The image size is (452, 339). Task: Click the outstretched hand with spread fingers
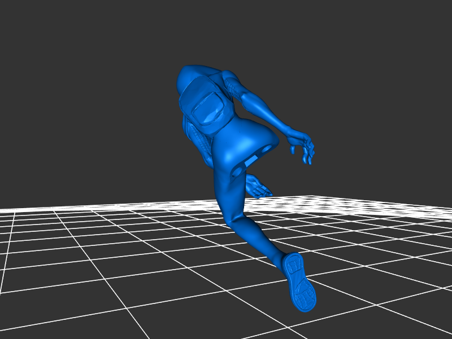click(302, 147)
